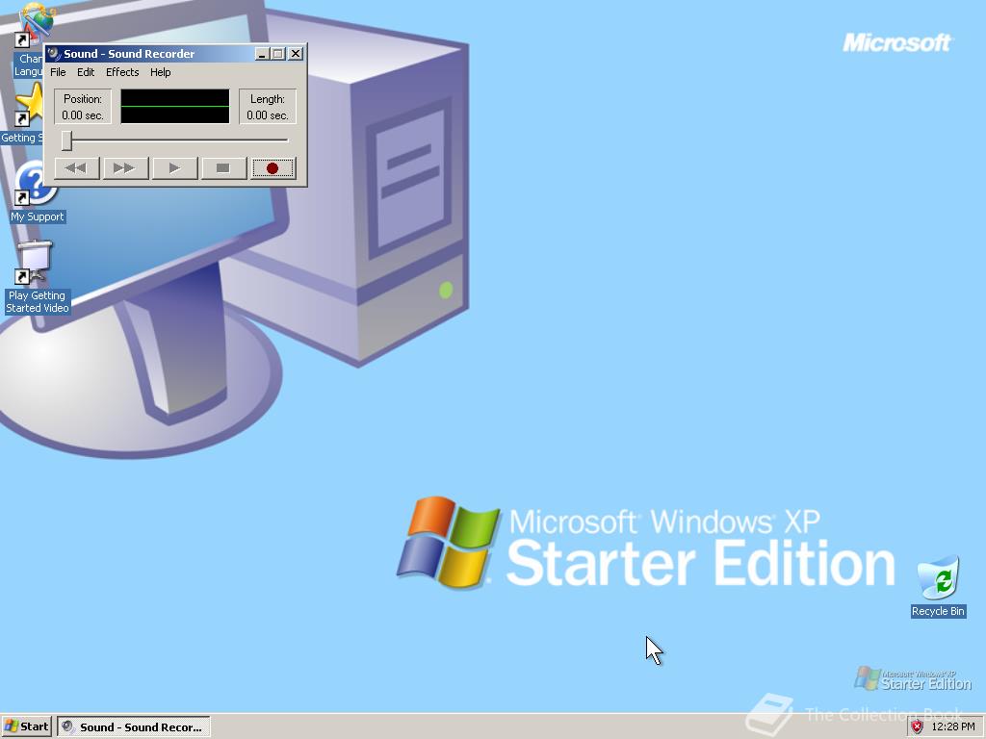Select the Getting Started star icon
986x739 pixels.
[23, 114]
